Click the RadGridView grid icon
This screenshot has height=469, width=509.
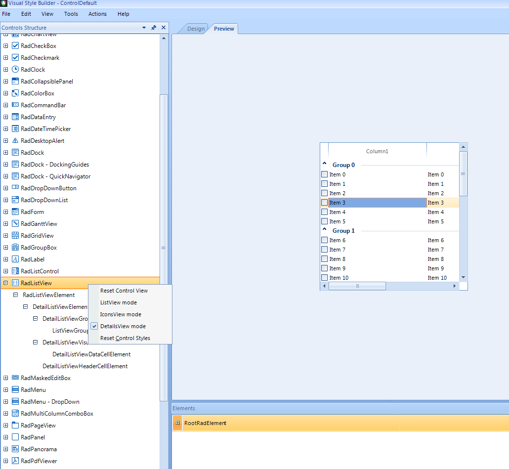click(x=15, y=236)
